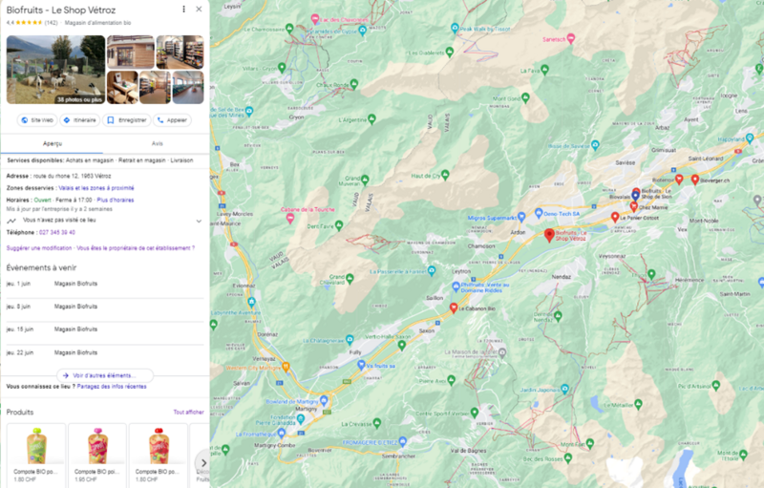The width and height of the screenshot is (764, 488).
Task: Click Bioverger.ch red pin
Action: [x=695, y=180]
